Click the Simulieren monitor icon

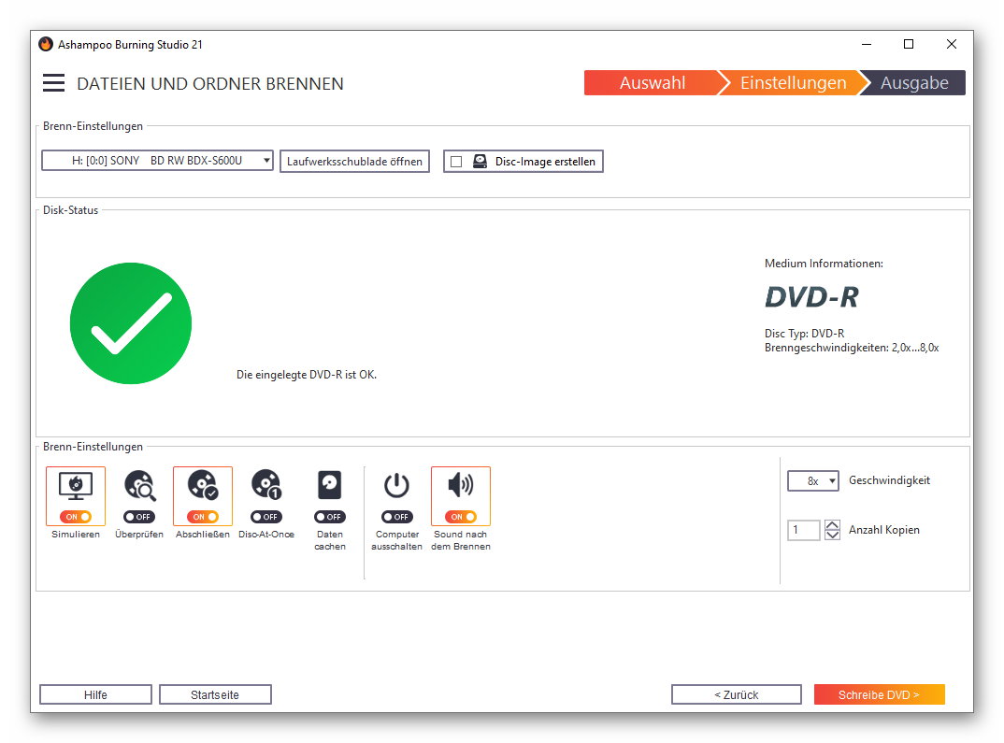pyautogui.click(x=75, y=486)
